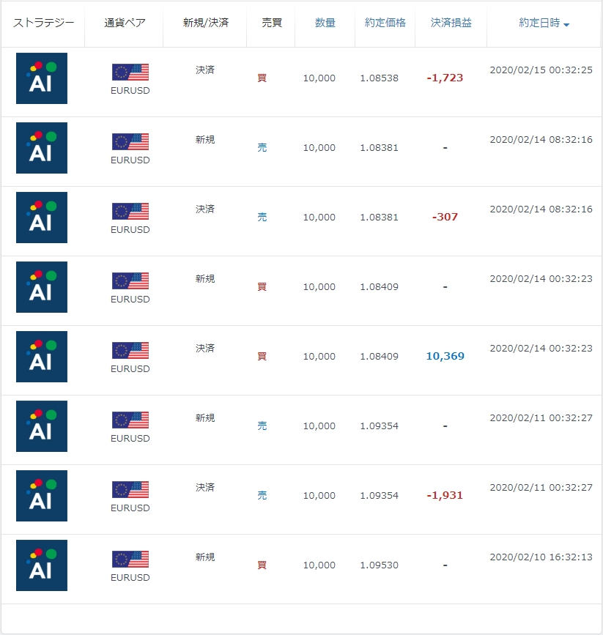Click the AI icon in the 2020/02/11 new sell row
Viewport: 603px width, 635px height.
click(x=42, y=426)
